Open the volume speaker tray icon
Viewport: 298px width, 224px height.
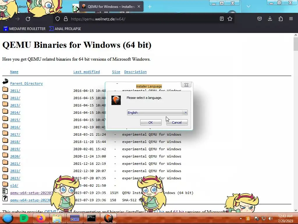point(271,218)
